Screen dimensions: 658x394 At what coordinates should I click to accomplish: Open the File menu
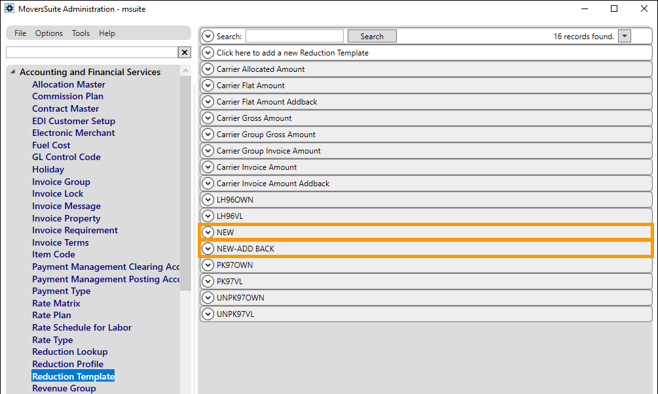20,33
